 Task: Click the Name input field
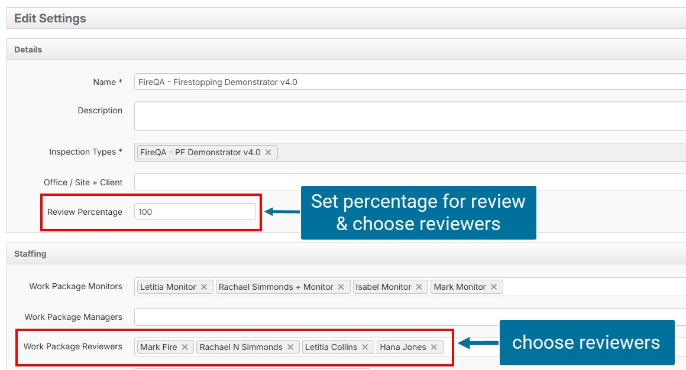point(408,82)
